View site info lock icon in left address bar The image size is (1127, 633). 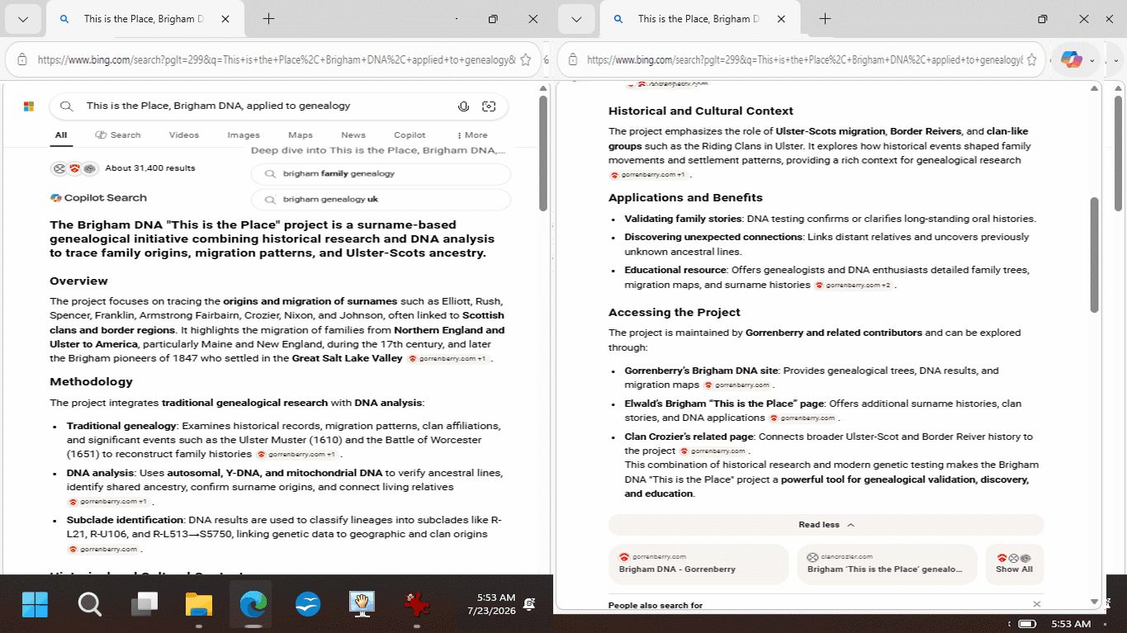click(22, 59)
